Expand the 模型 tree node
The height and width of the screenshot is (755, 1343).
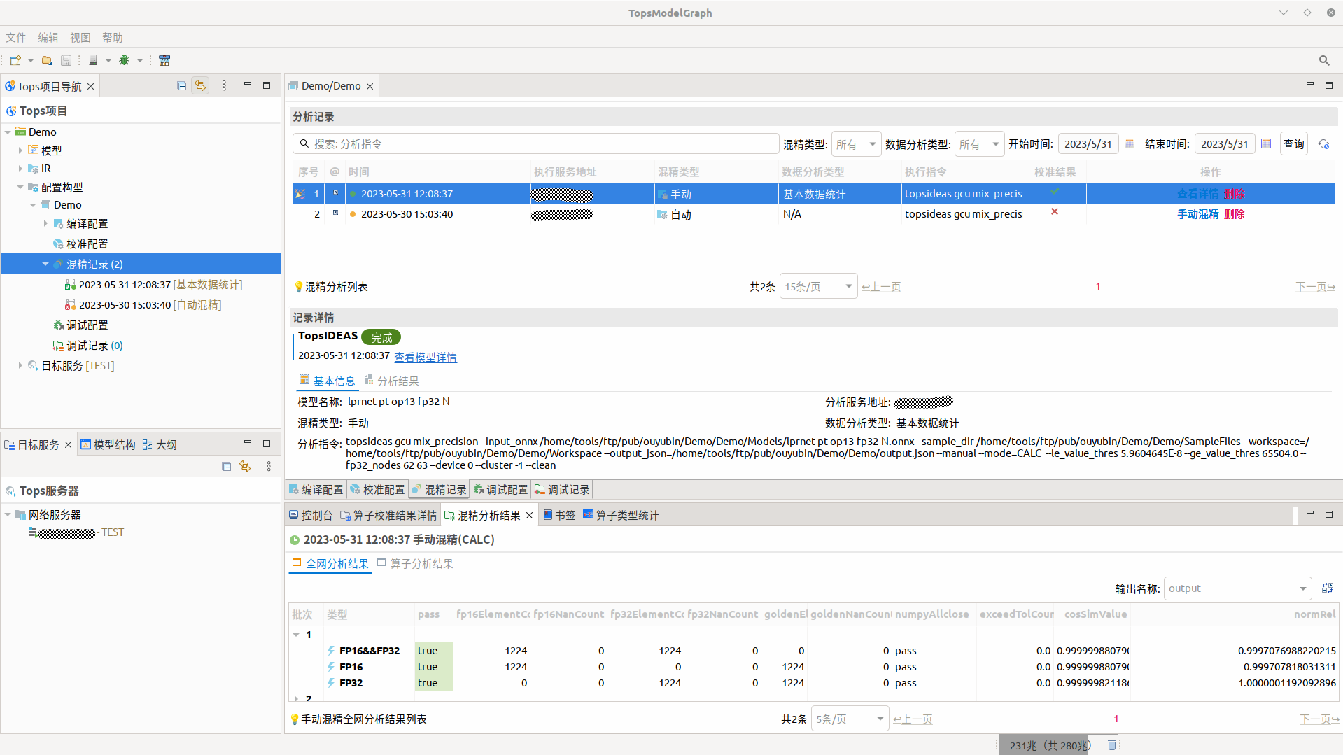click(x=20, y=150)
